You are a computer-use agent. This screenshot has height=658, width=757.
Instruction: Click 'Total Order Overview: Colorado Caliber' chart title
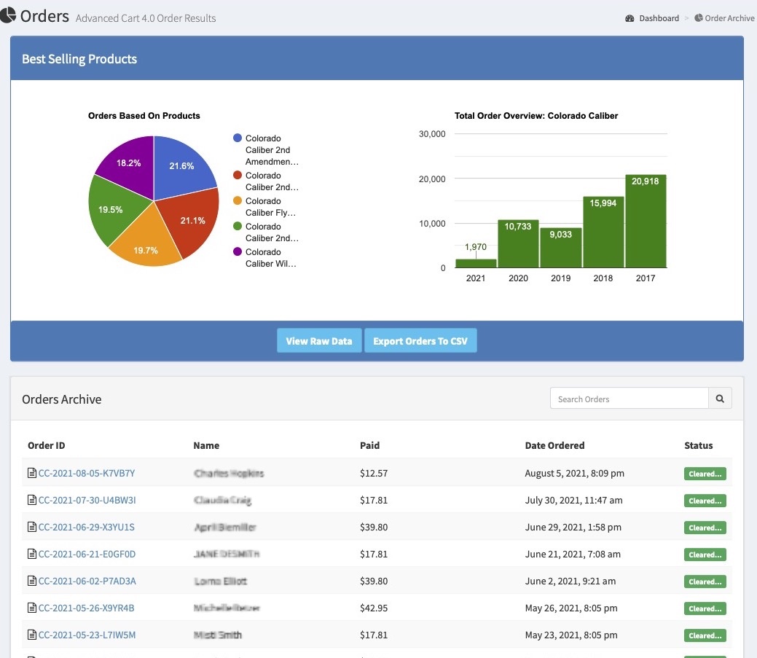[x=536, y=116]
